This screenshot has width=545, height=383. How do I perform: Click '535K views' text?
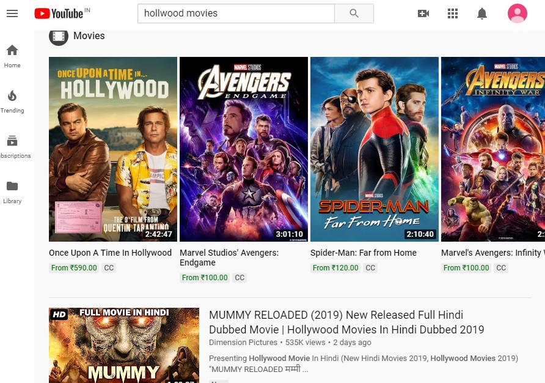(305, 342)
